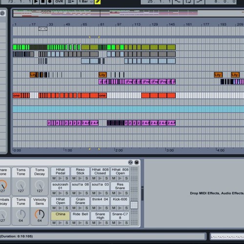244x244 pixels.
Task: Preview the Kick-606 pad
Action: click(x=120, y=208)
